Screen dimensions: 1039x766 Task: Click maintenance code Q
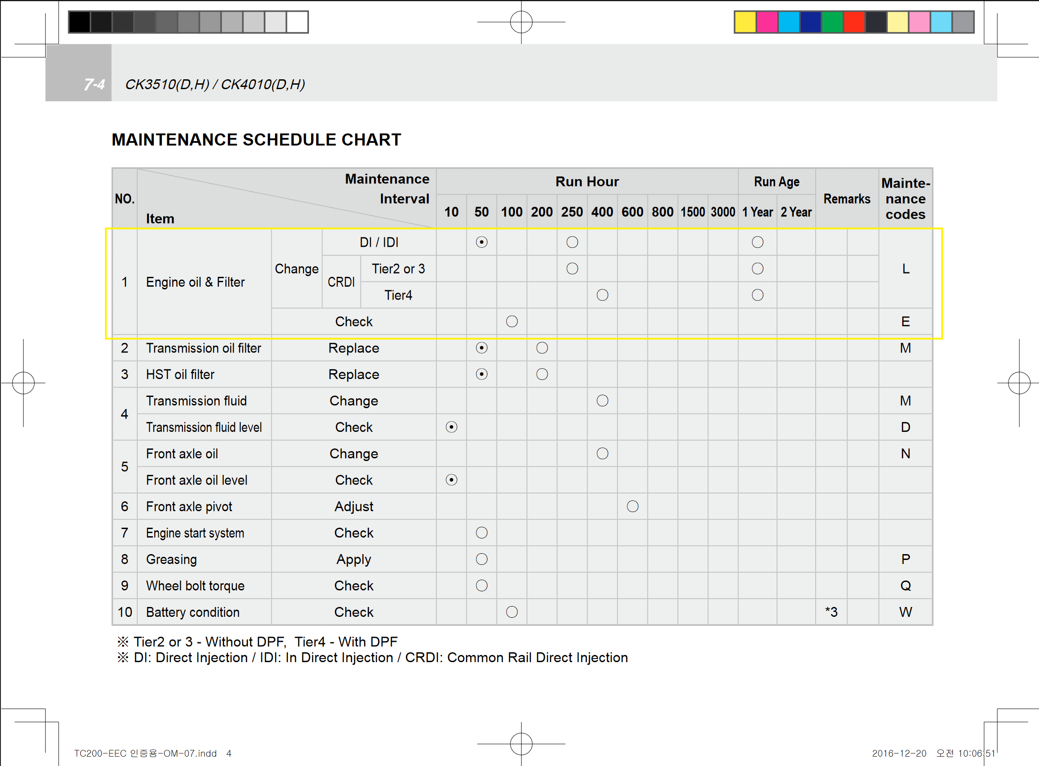(x=905, y=585)
